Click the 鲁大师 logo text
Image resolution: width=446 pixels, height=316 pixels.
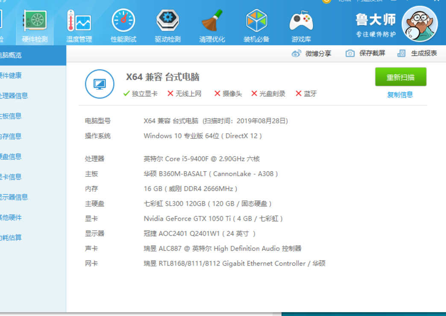pyautogui.click(x=376, y=20)
